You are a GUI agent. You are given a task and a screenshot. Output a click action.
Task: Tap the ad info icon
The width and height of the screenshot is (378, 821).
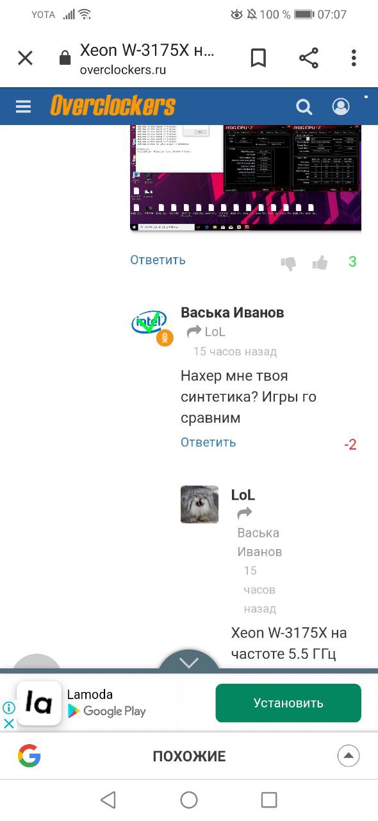9,708
